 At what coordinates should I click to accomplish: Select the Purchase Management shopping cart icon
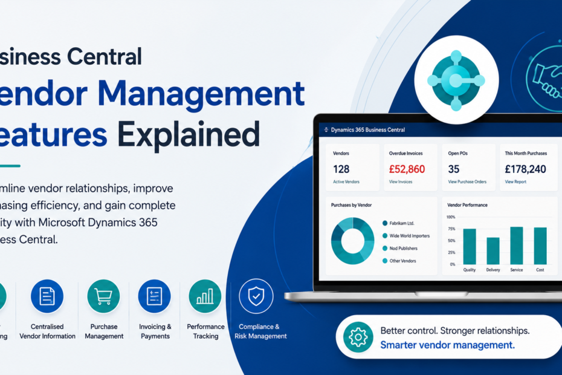point(103,296)
